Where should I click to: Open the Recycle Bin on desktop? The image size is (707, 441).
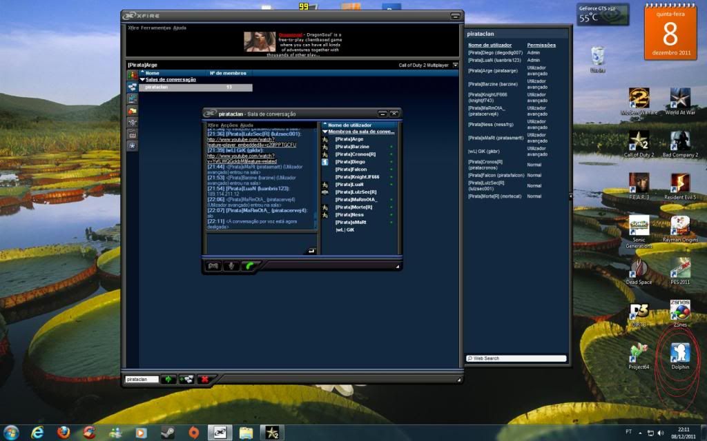tap(597, 59)
